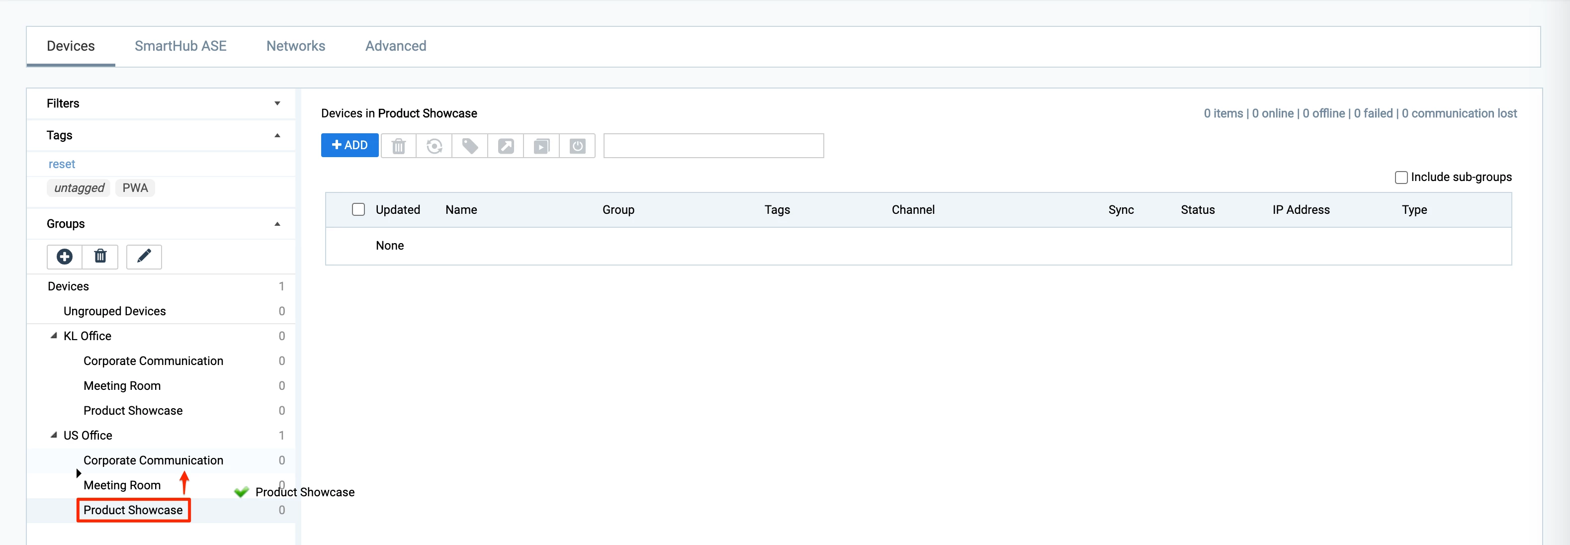Collapse the KL Office group tree

(54, 336)
